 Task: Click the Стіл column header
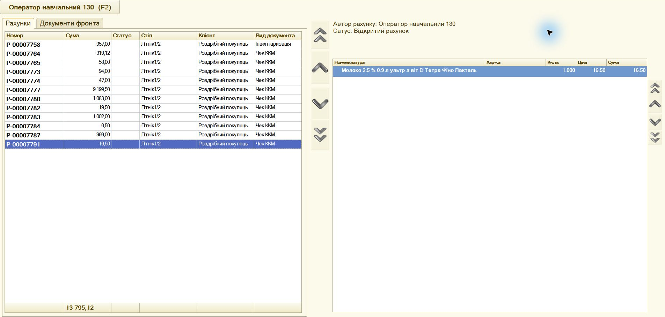point(168,36)
